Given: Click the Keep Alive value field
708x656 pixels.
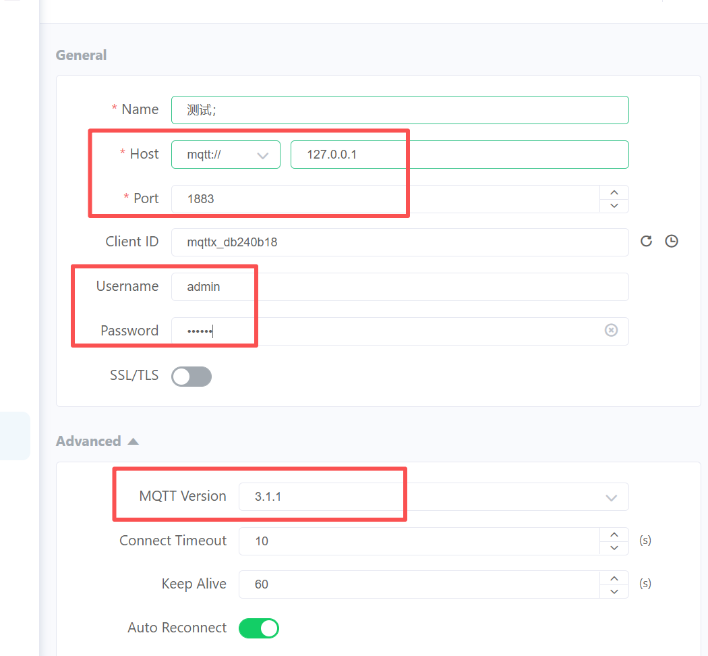Looking at the screenshot, I should coord(418,584).
